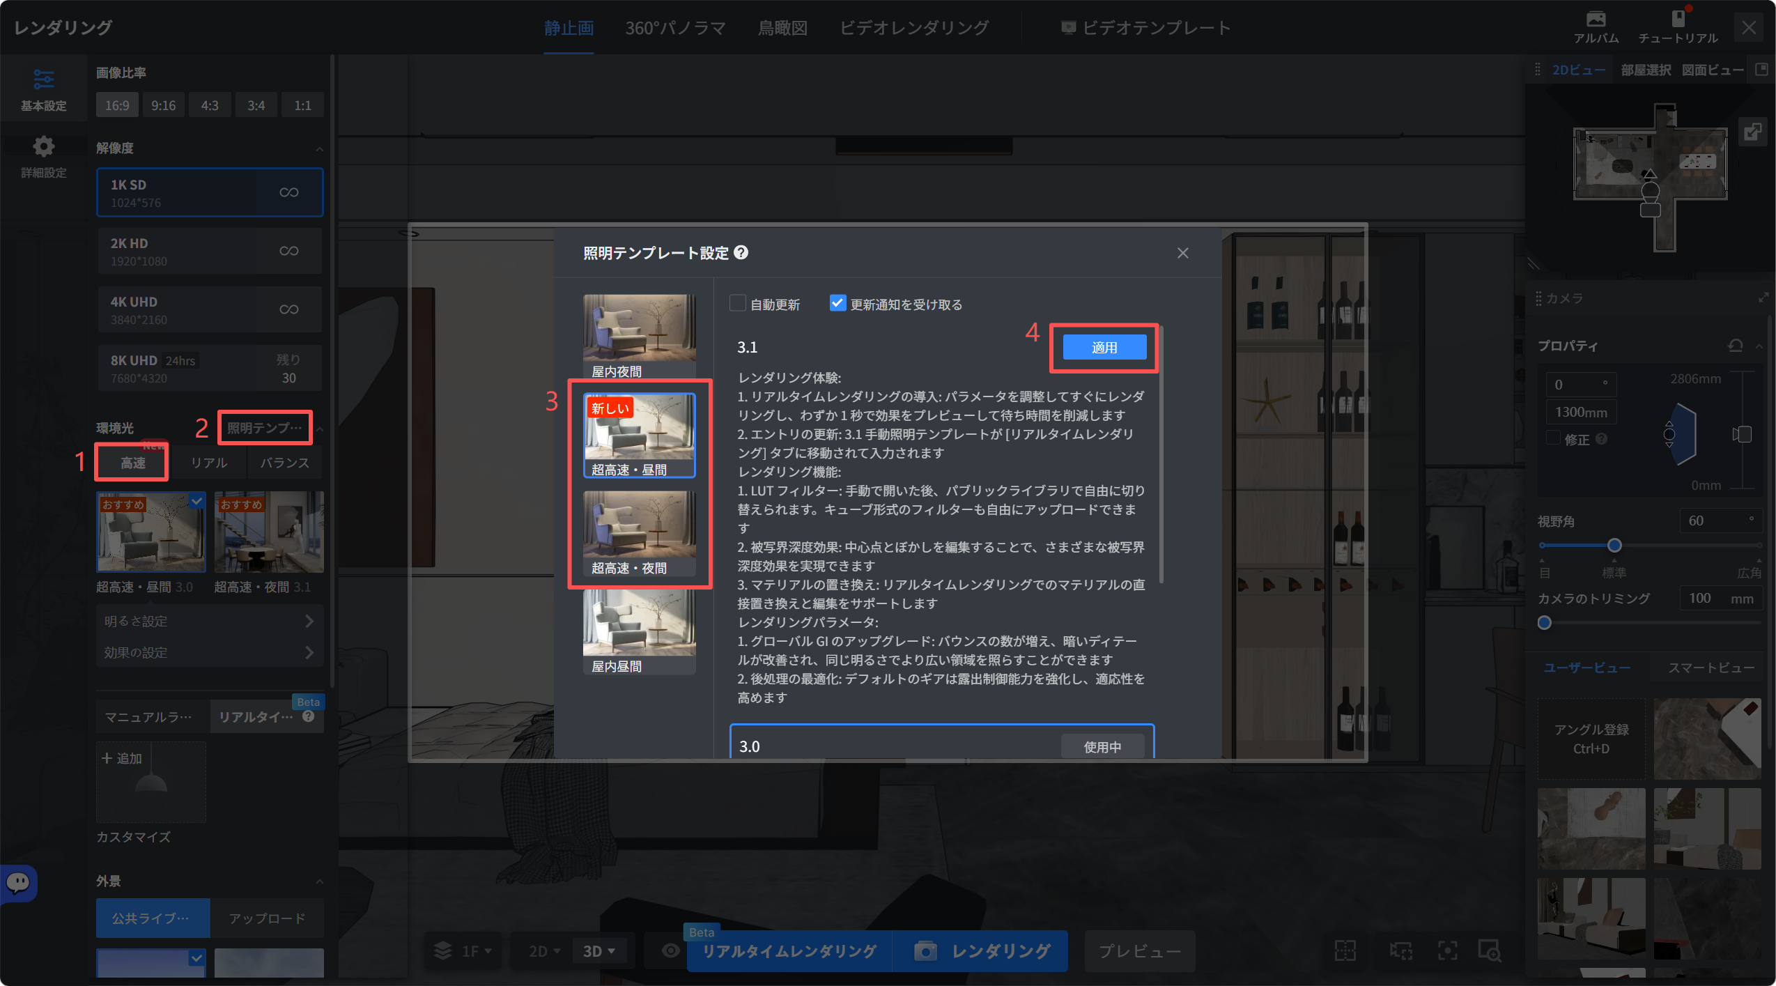Select 4:3 image ratio

[210, 105]
